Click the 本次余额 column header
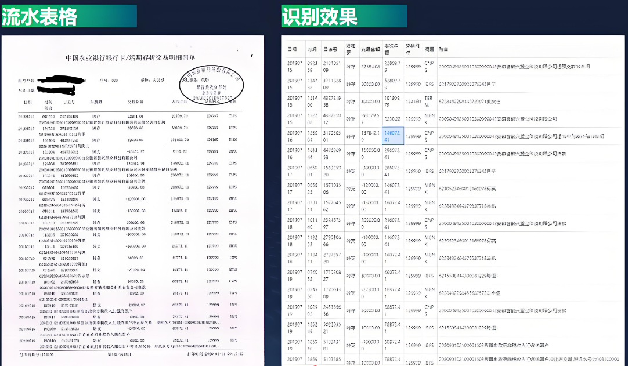 click(x=392, y=49)
